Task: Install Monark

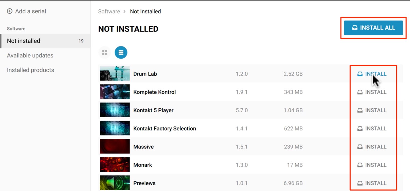Action: 372,165
